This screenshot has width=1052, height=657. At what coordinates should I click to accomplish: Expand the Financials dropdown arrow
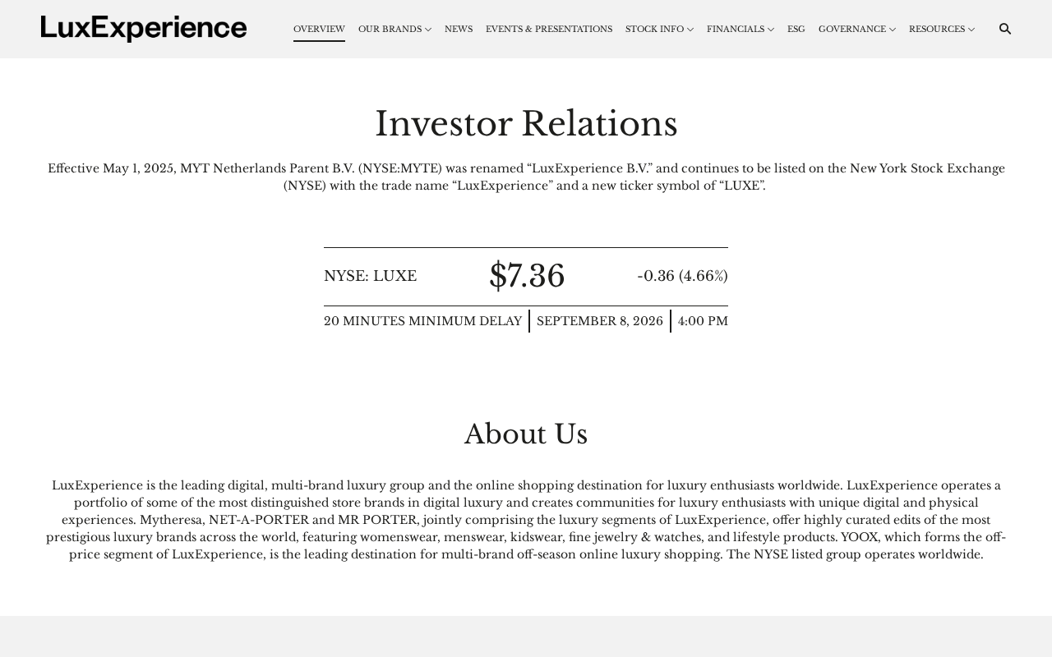click(x=771, y=30)
